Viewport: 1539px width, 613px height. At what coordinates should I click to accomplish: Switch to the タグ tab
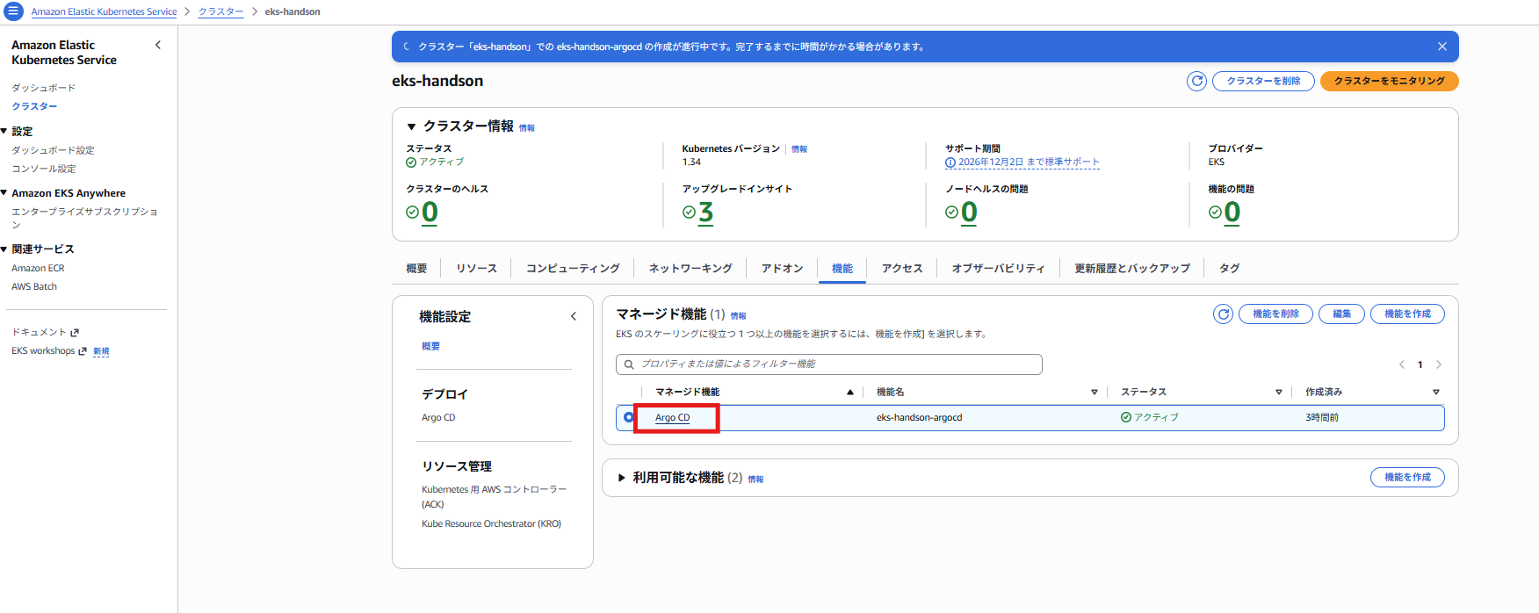pyautogui.click(x=1229, y=268)
